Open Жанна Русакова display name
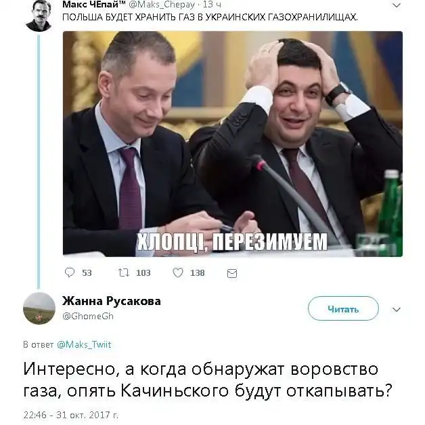This screenshot has height=425, width=425. [112, 301]
